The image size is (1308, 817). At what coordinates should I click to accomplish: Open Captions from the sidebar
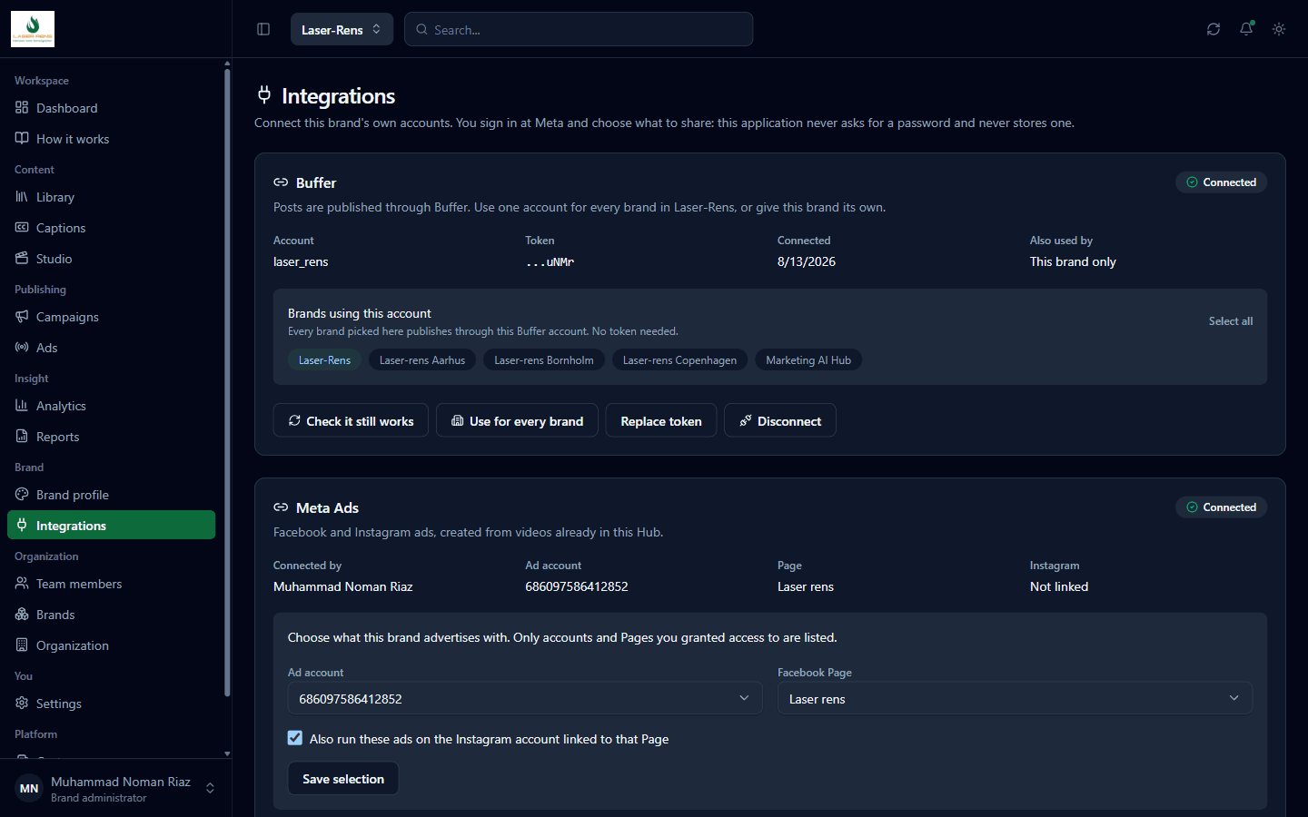(x=111, y=228)
